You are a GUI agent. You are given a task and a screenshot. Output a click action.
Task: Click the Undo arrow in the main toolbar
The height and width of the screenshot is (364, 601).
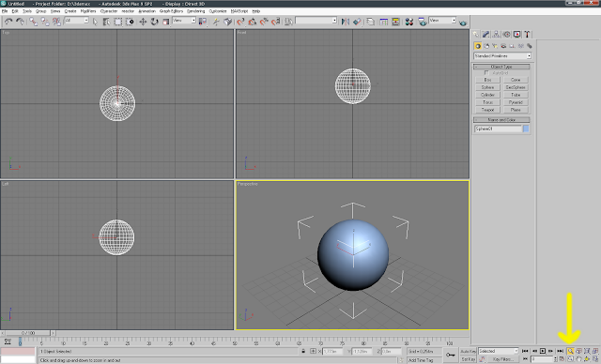click(8, 22)
